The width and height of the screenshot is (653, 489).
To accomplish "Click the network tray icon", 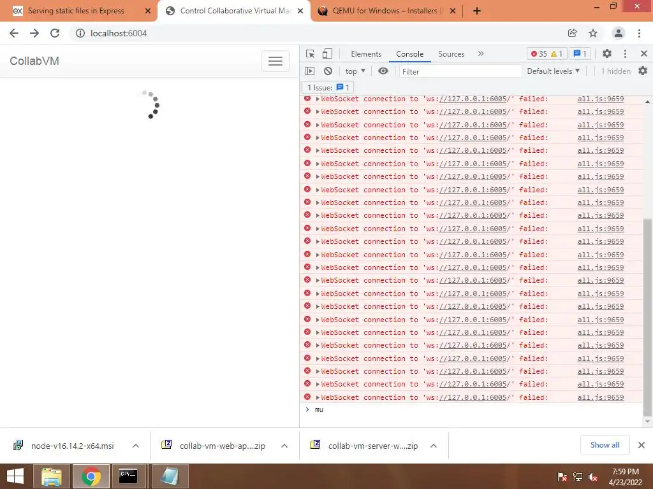I will click(577, 477).
